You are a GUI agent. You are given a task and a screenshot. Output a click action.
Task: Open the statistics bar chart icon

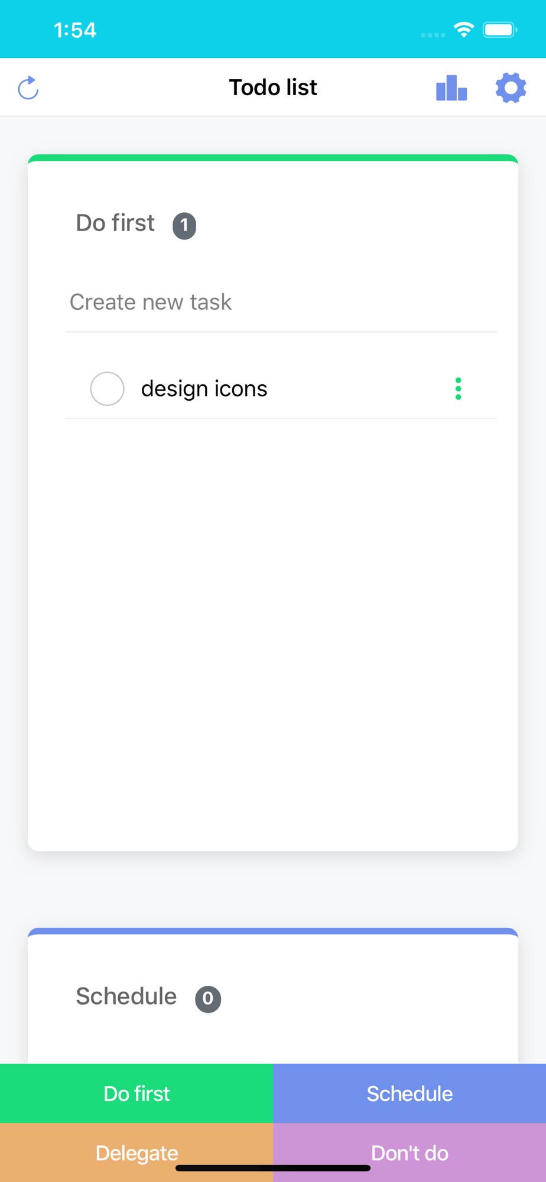click(451, 88)
